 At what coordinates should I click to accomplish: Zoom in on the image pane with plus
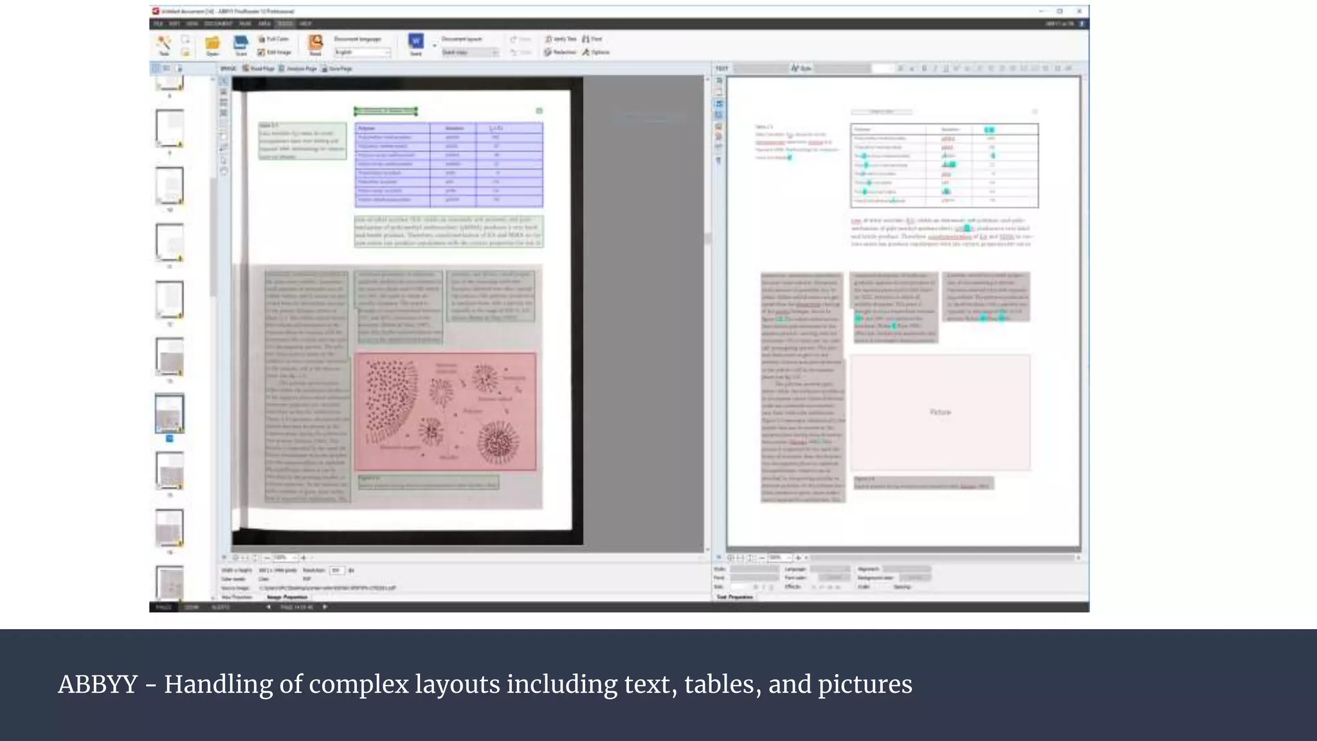[x=304, y=558]
